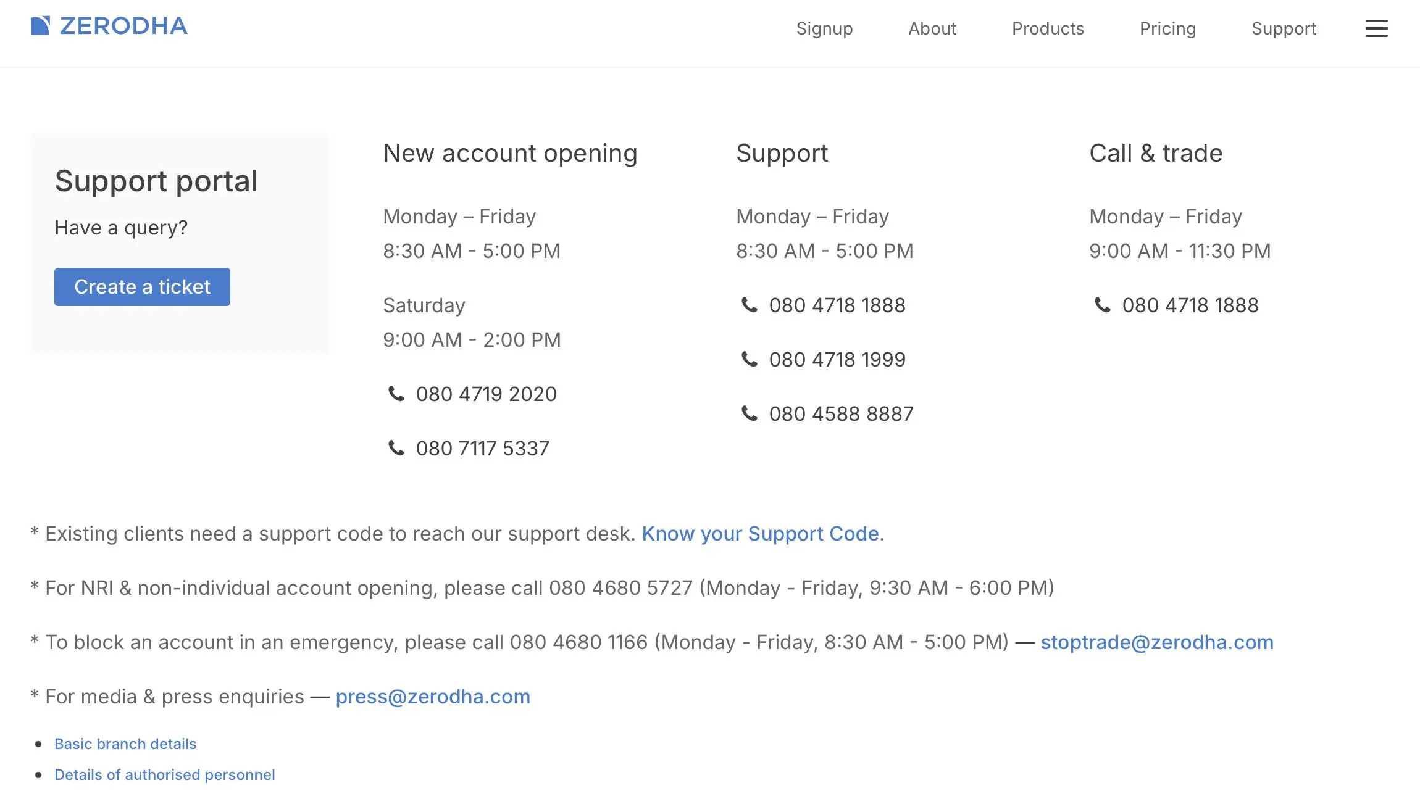Click the Call & trade heading
The width and height of the screenshot is (1420, 812).
pyautogui.click(x=1156, y=153)
